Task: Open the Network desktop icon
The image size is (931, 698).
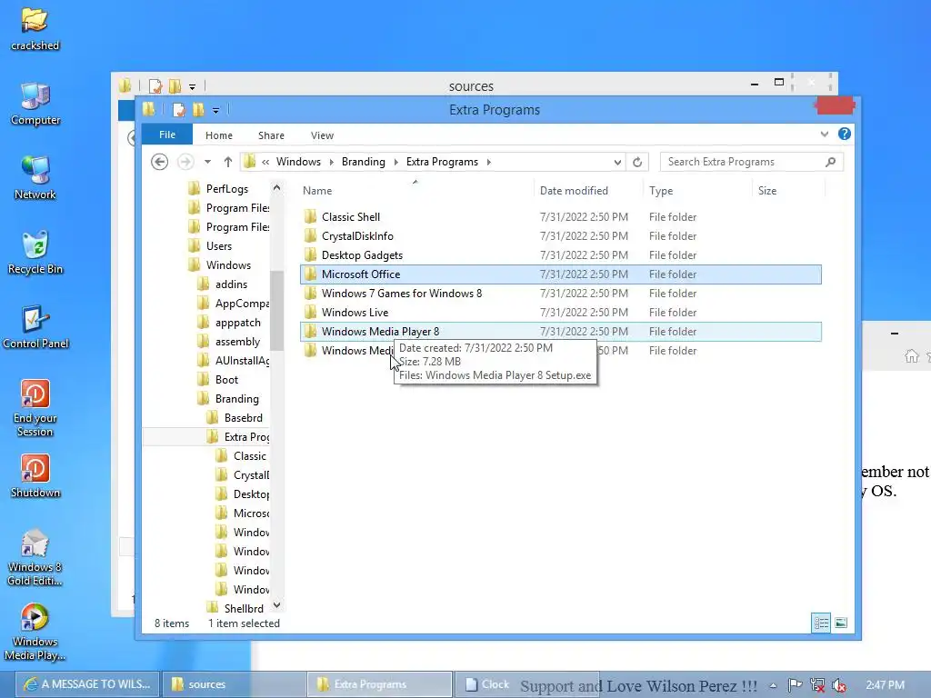Action: [x=35, y=178]
